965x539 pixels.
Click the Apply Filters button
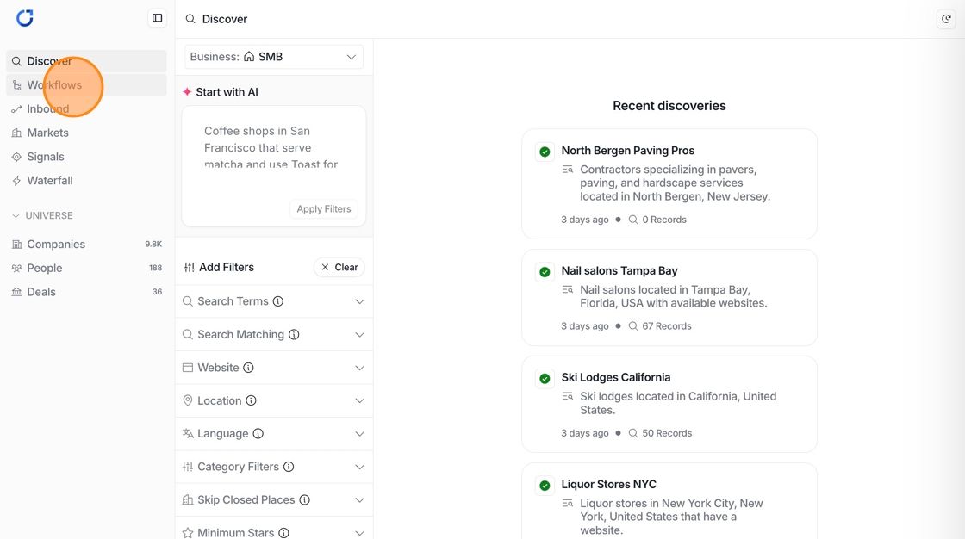[x=324, y=209]
